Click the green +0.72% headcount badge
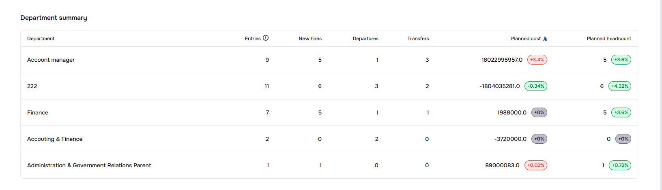The width and height of the screenshot is (662, 190). coord(620,165)
